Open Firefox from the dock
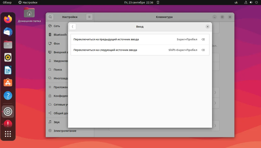This screenshot has width=261, height=148. (8, 19)
